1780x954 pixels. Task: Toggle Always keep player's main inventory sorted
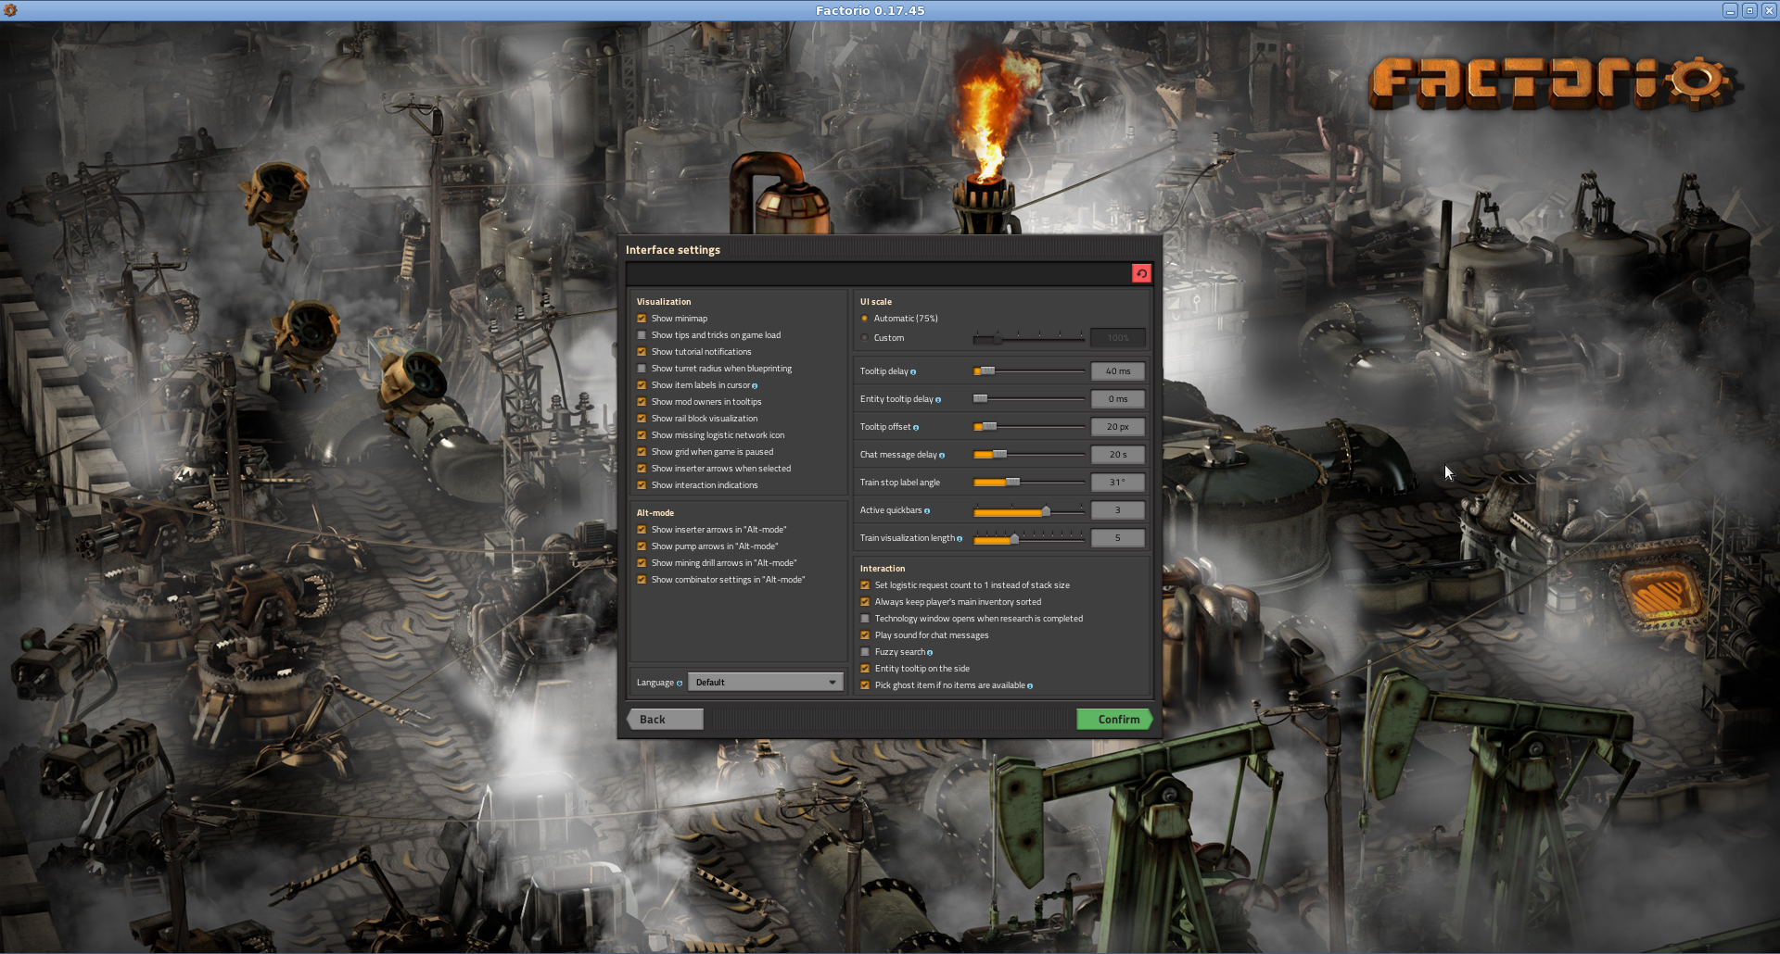865,602
